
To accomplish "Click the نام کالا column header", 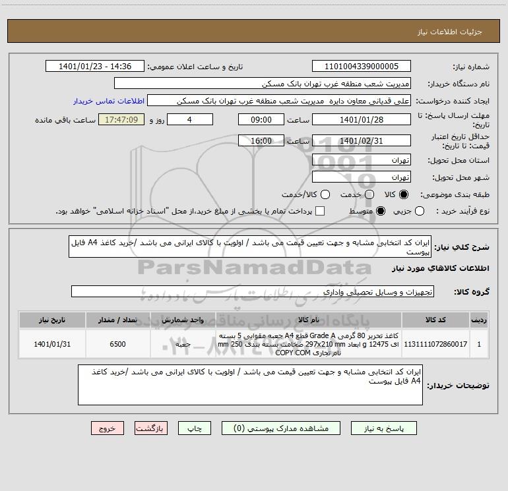I will (x=309, y=320).
